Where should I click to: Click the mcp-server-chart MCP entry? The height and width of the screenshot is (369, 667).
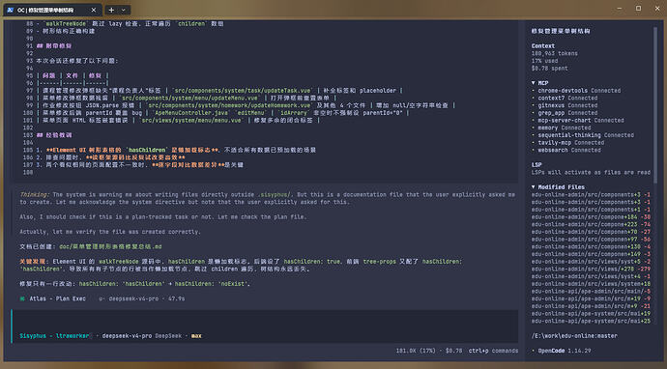click(578, 121)
